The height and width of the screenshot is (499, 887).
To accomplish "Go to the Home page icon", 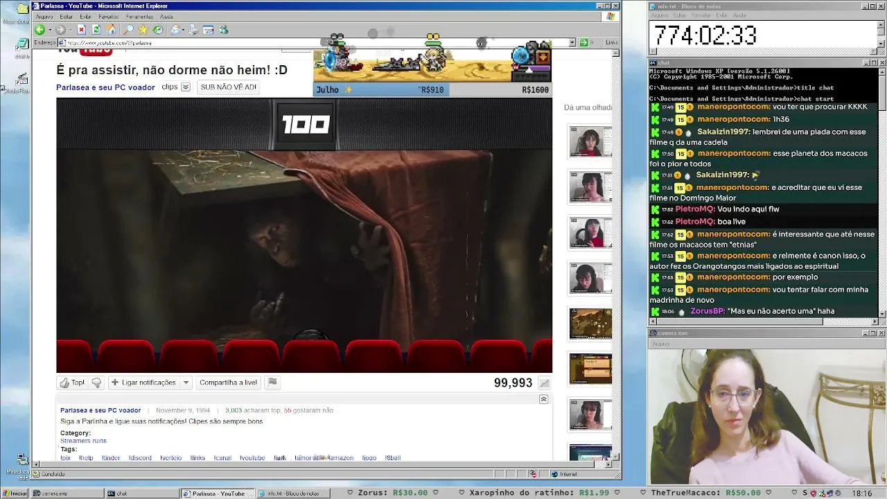I will 111,30.
